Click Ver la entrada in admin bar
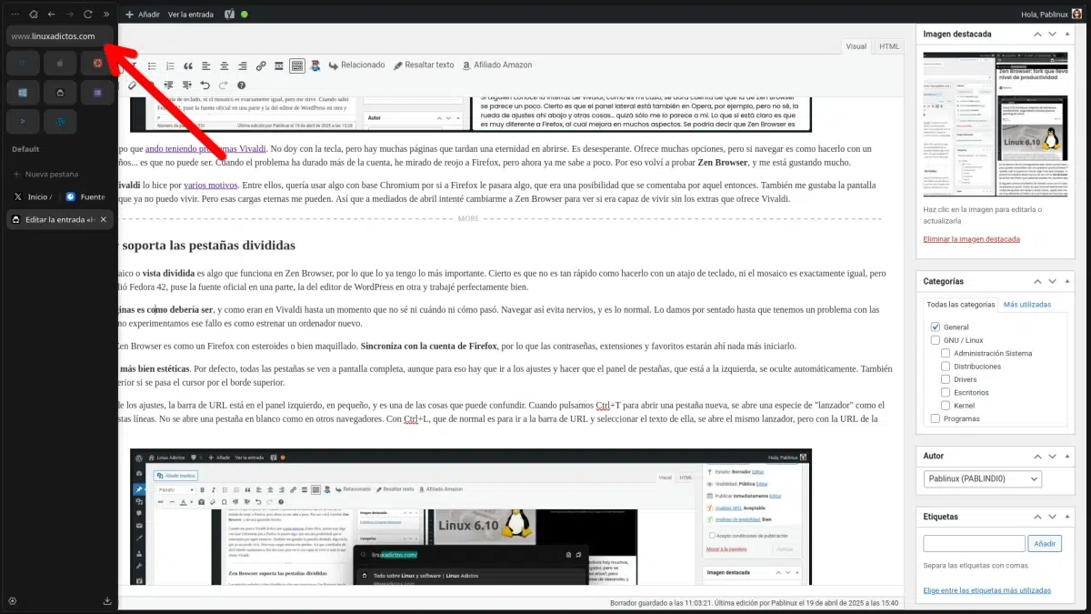The image size is (1091, 614). click(x=190, y=15)
